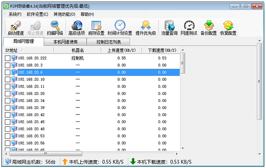Click 备份配置 backup icon
This screenshot has height=168, width=266.
(209, 25)
